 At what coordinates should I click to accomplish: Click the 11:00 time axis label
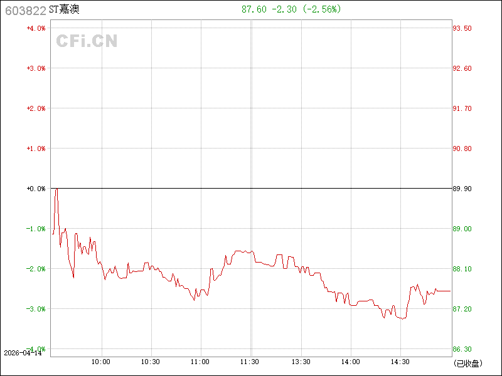click(200, 362)
